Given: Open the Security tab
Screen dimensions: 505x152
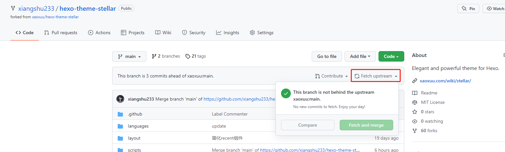Looking at the screenshot, I should [194, 33].
